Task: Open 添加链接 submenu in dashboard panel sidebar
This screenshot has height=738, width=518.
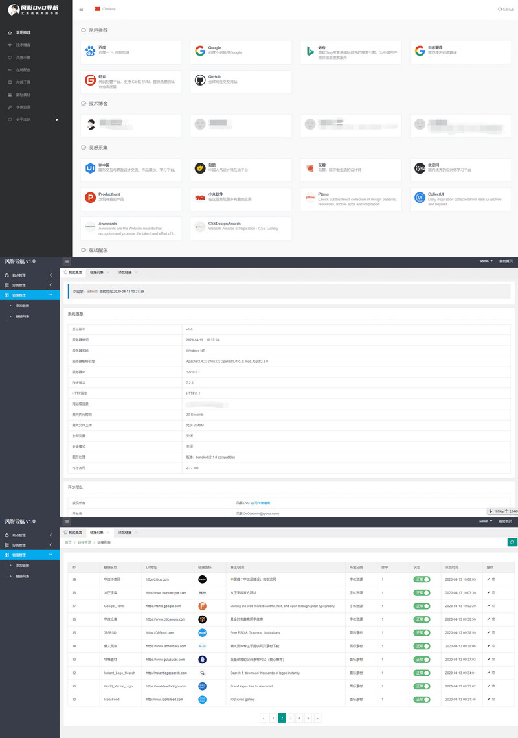Action: 23,305
